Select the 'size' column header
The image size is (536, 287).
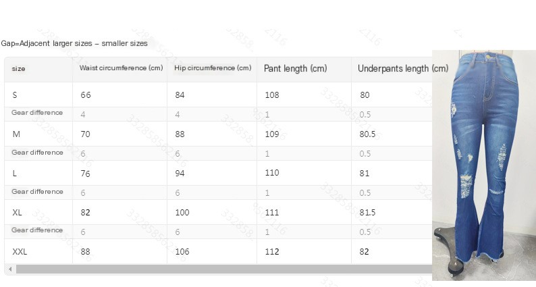(x=19, y=69)
